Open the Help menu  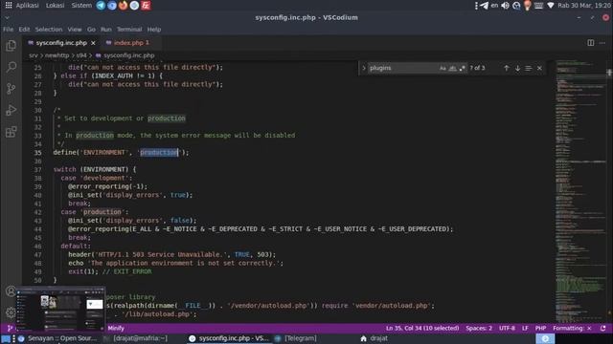(154, 30)
